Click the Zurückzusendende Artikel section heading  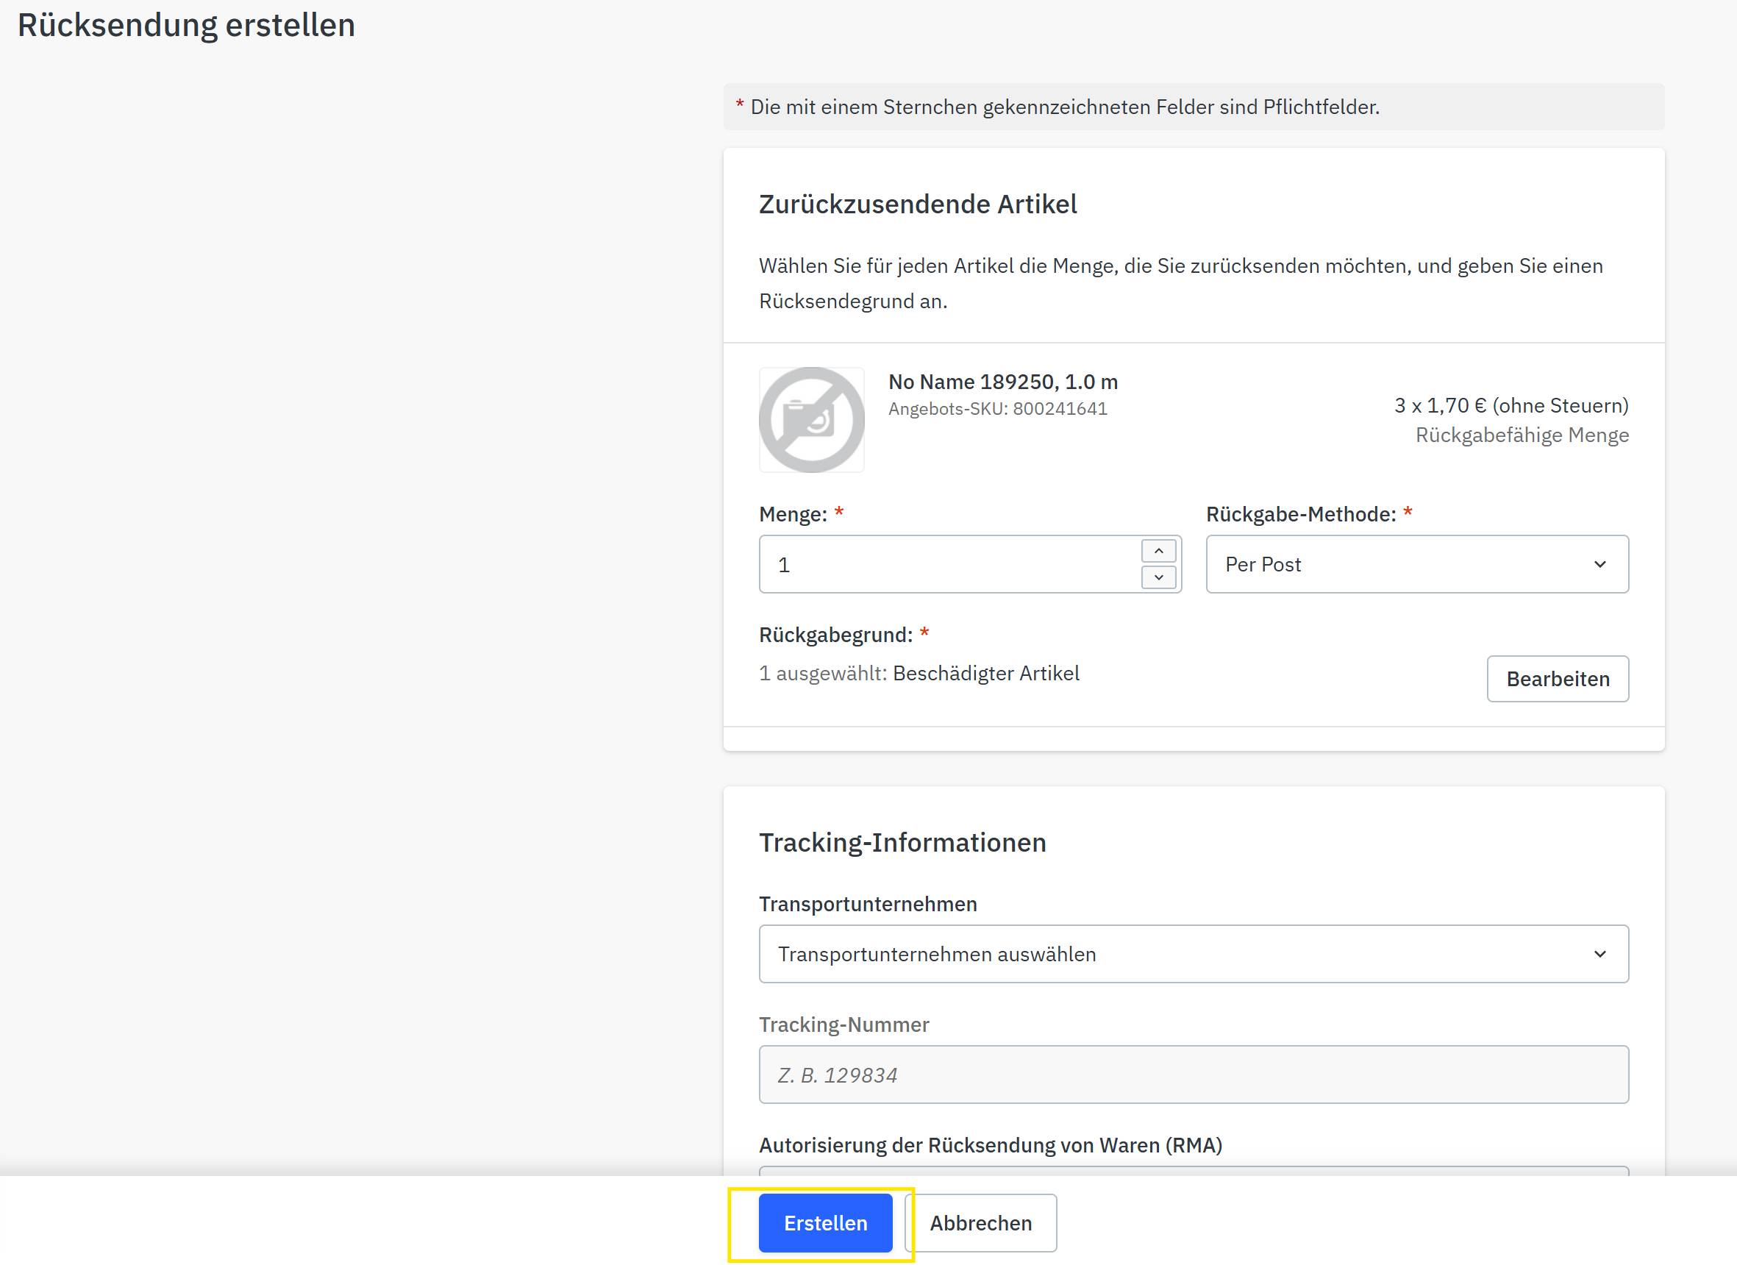pos(917,204)
